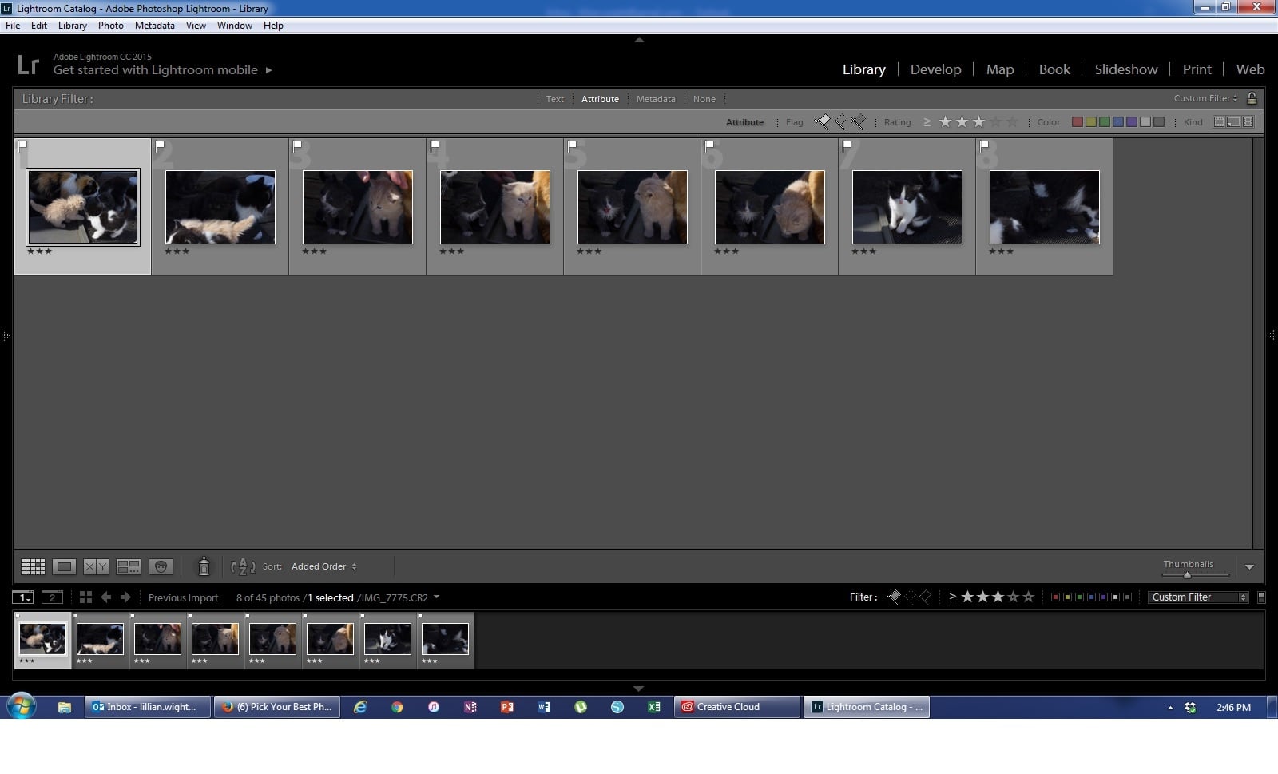Collapse the bottom filmstrip panel
The height and width of the screenshot is (774, 1278).
click(x=639, y=688)
